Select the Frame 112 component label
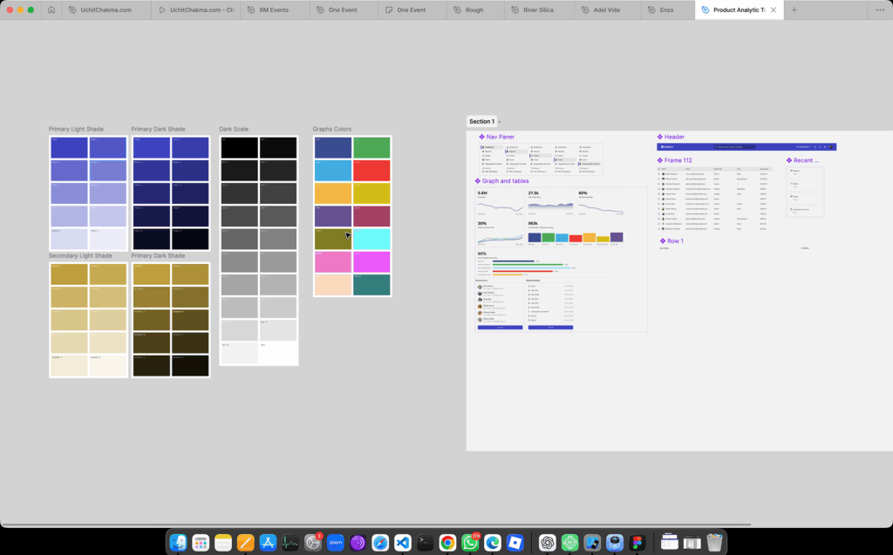This screenshot has height=555, width=893. pyautogui.click(x=677, y=160)
